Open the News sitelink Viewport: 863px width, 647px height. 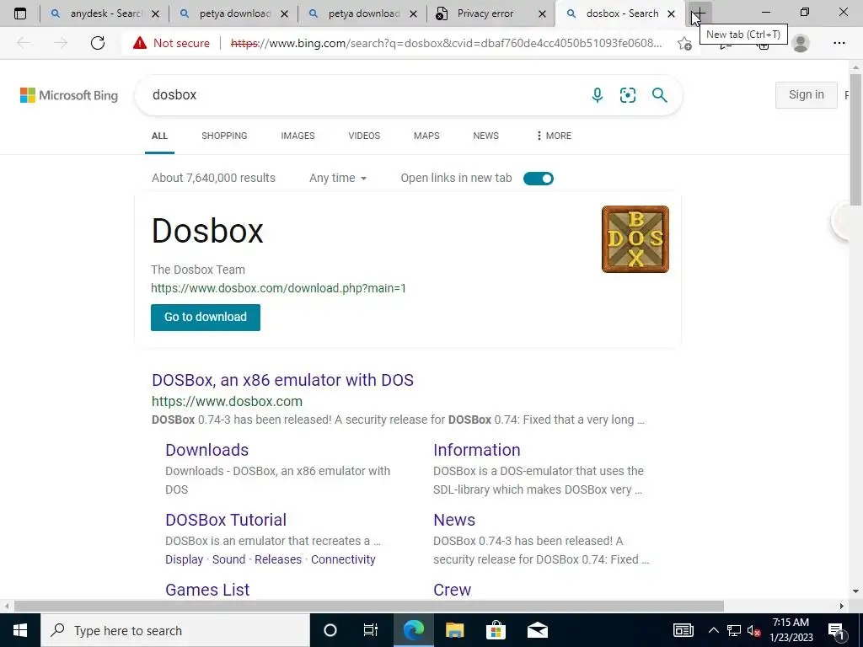point(454,520)
